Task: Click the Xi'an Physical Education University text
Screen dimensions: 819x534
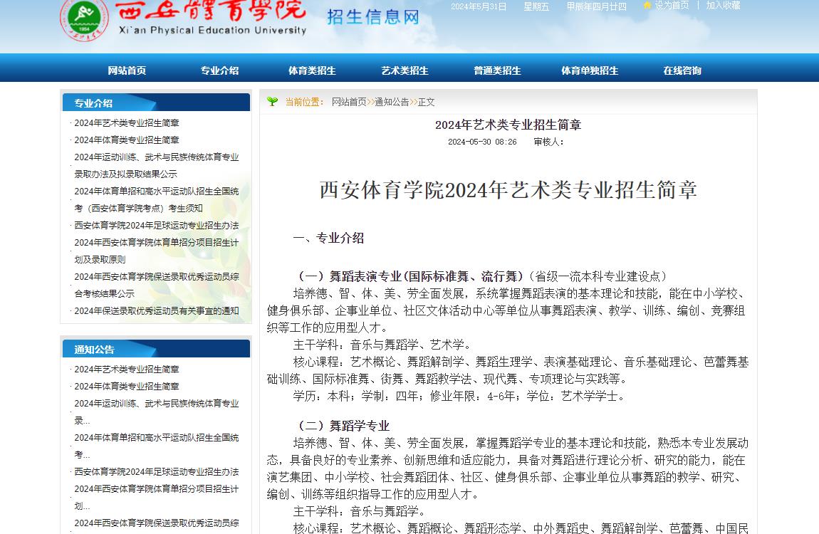Action: point(213,31)
